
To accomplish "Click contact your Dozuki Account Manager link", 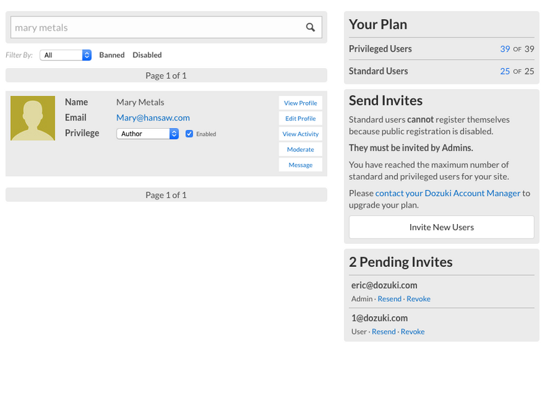I will pos(448,193).
